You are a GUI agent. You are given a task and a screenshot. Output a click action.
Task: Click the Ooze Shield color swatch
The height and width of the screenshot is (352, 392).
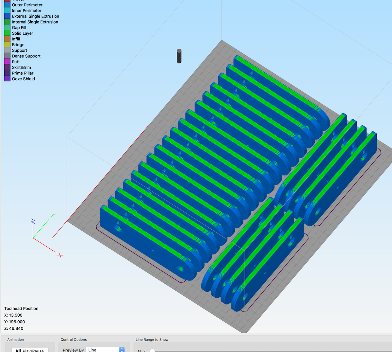(x=7, y=79)
